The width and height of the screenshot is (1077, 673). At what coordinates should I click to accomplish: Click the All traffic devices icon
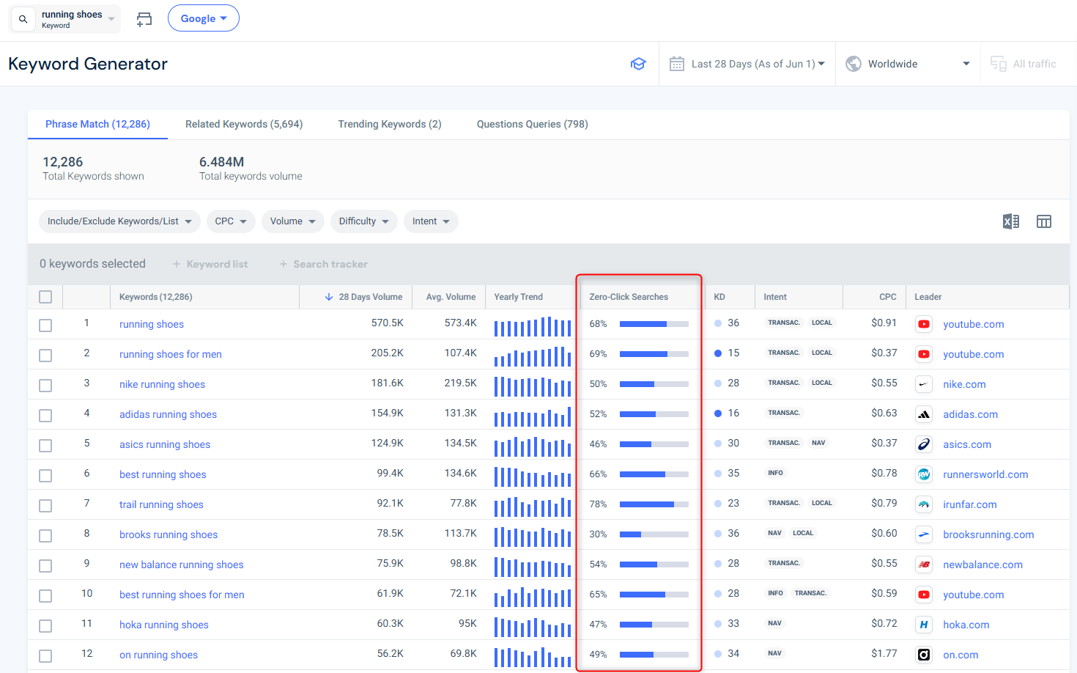click(998, 64)
